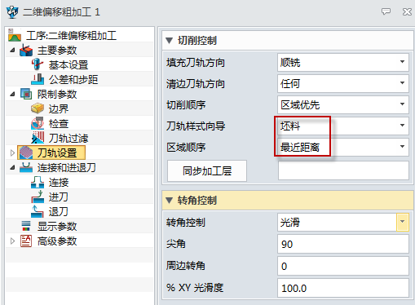
Task: Click the 填充刀轨方向 label
Action: point(196,63)
